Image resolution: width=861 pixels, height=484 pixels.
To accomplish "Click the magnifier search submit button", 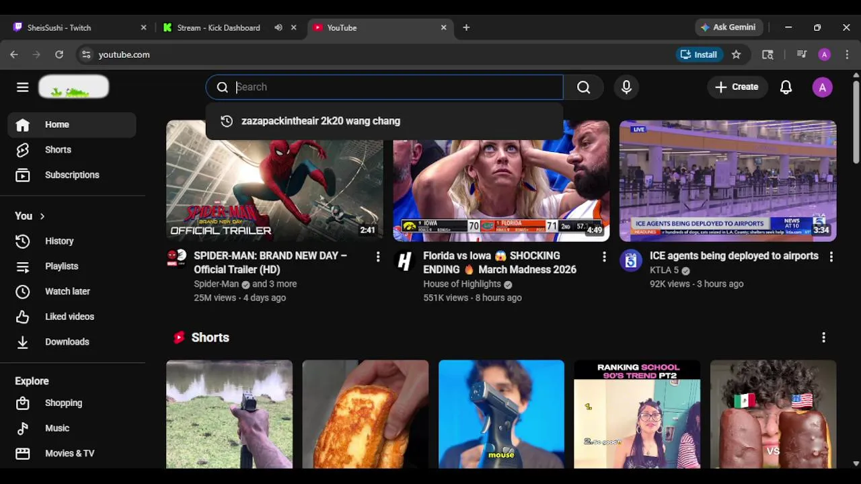I will point(583,87).
